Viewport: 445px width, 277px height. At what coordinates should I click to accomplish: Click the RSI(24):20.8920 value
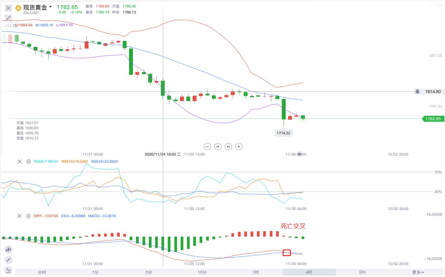pyautogui.click(x=104, y=162)
